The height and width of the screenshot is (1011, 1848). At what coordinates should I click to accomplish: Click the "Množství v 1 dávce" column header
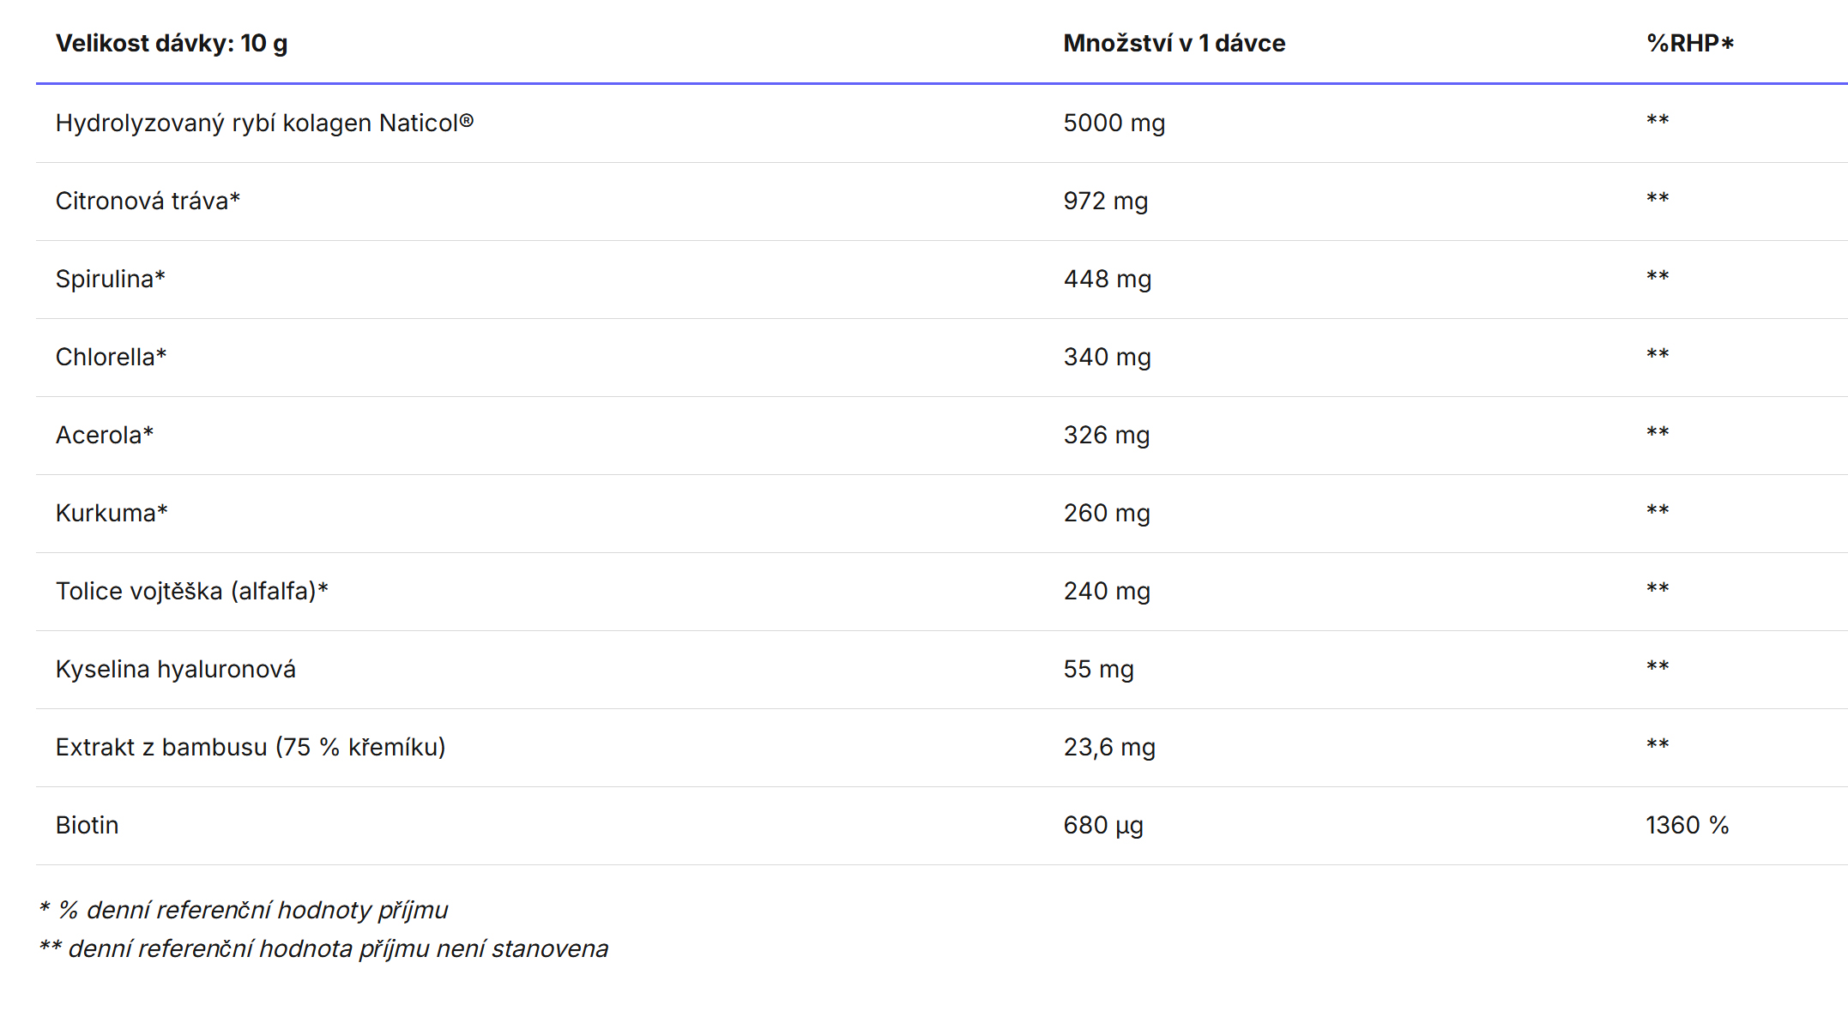1174,44
